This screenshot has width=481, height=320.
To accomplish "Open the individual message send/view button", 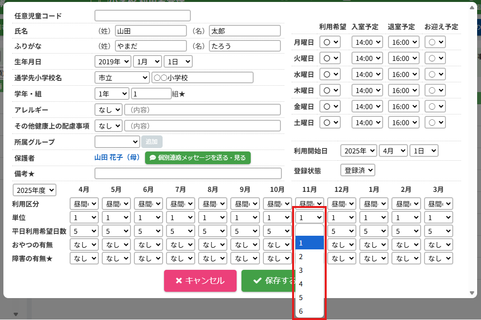I will (198, 158).
